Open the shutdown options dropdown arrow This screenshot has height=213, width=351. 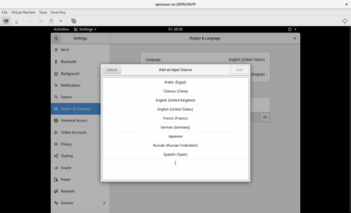(x=60, y=21)
